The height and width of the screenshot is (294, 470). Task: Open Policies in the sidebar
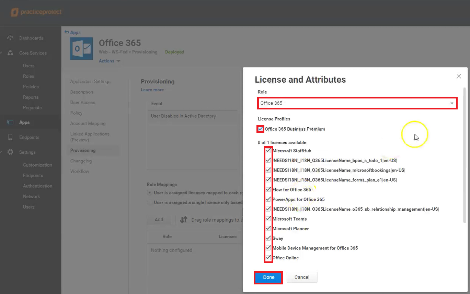point(31,86)
